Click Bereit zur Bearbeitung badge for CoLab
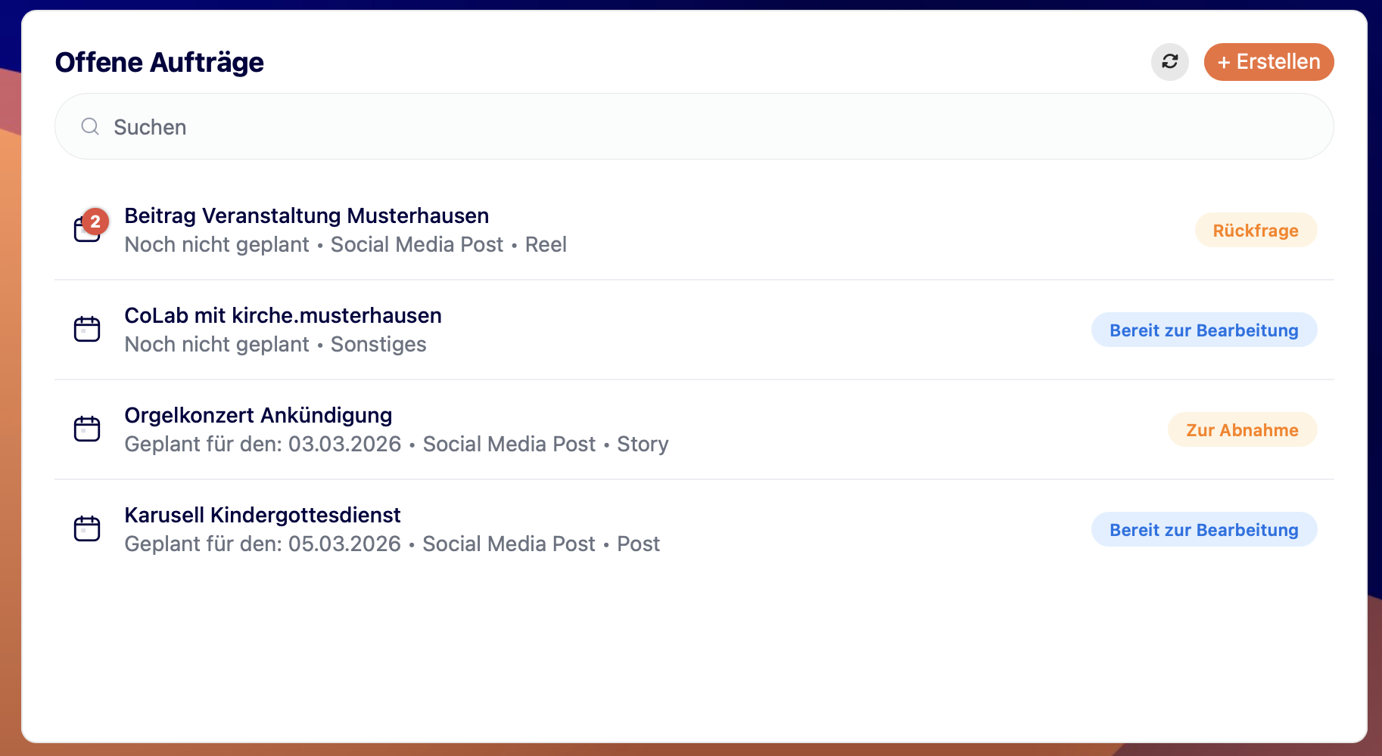 1203,330
